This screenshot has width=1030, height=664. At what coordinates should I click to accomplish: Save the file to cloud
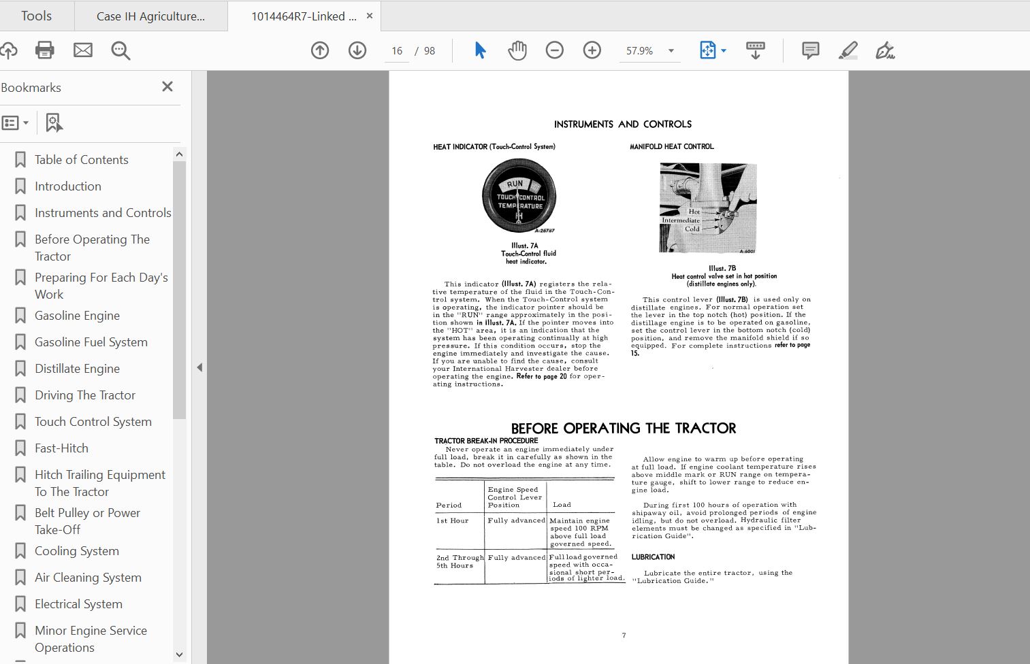[10, 50]
